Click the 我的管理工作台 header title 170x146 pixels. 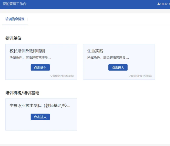[x=14, y=4]
